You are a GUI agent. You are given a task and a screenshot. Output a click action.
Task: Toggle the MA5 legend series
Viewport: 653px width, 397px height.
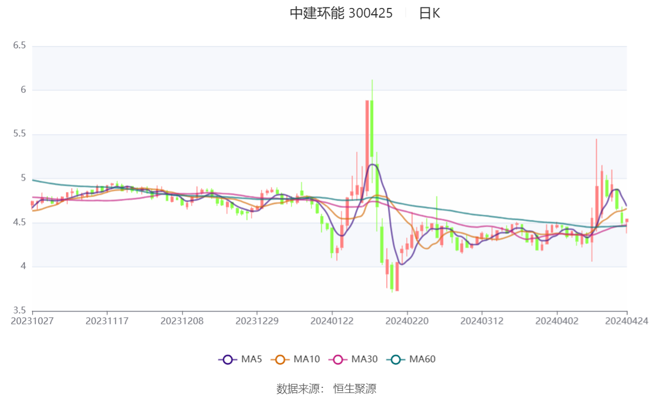tap(240, 359)
